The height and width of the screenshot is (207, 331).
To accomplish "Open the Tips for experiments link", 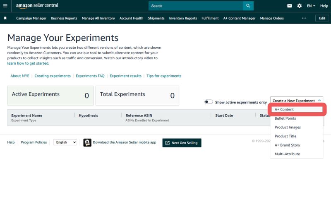I will [x=164, y=76].
